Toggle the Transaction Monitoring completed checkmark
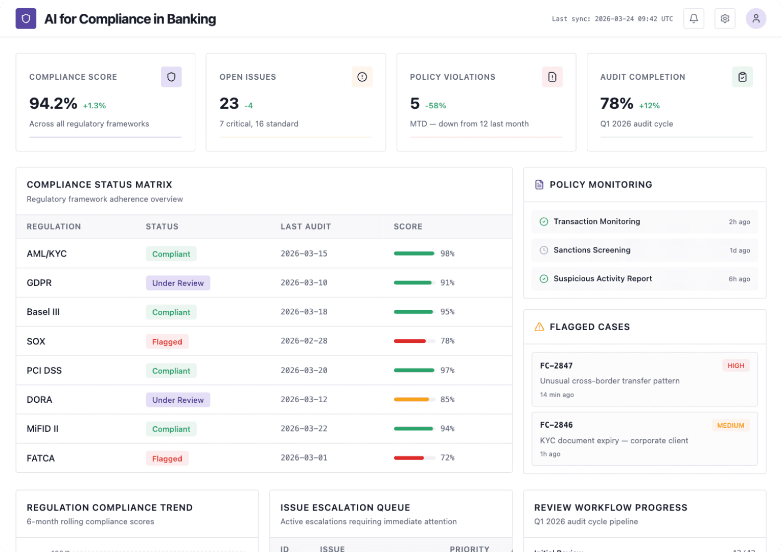 pyautogui.click(x=543, y=221)
